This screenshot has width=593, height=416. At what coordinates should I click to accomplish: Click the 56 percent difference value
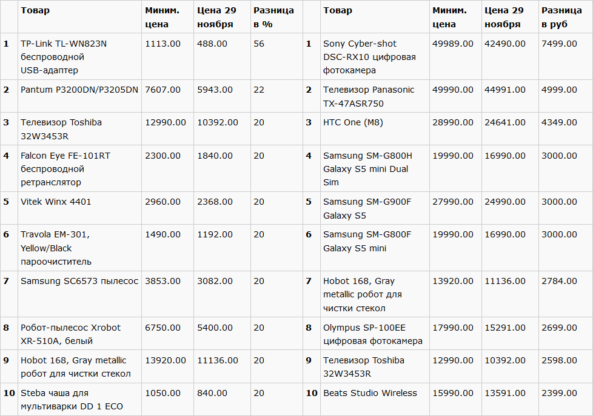point(259,44)
